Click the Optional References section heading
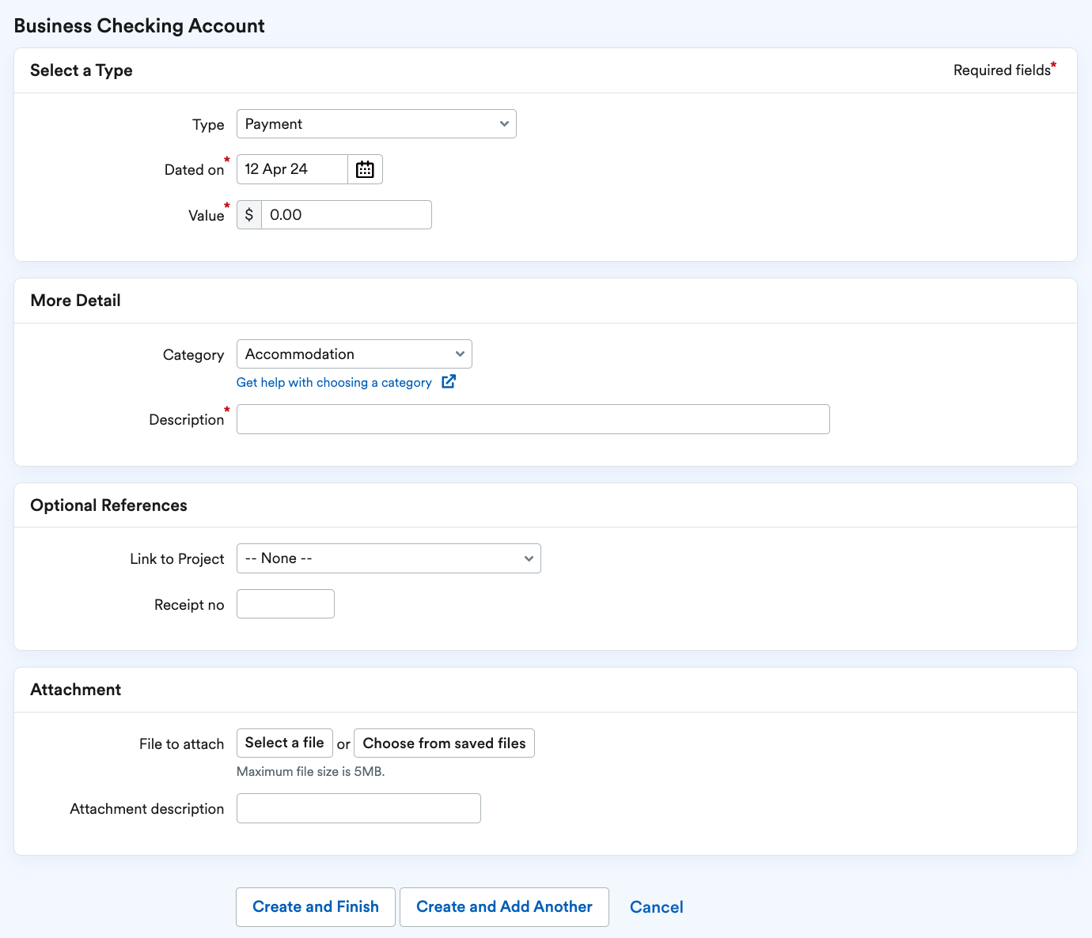Screen dimensions: 1092x938 (x=109, y=505)
